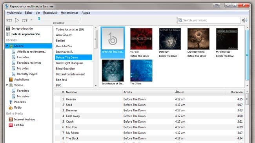This screenshot has height=143, width=255.
Task: Open the Herramientas menu
Action: [69, 13]
